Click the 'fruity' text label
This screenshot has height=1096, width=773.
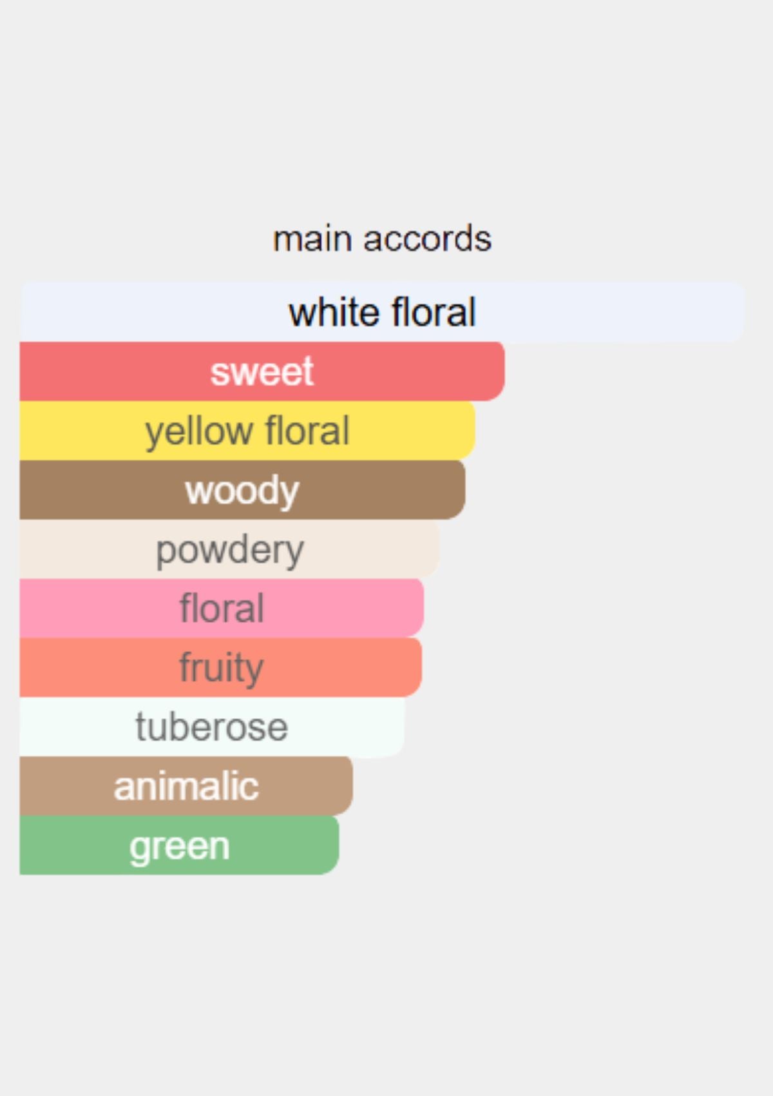click(x=221, y=669)
